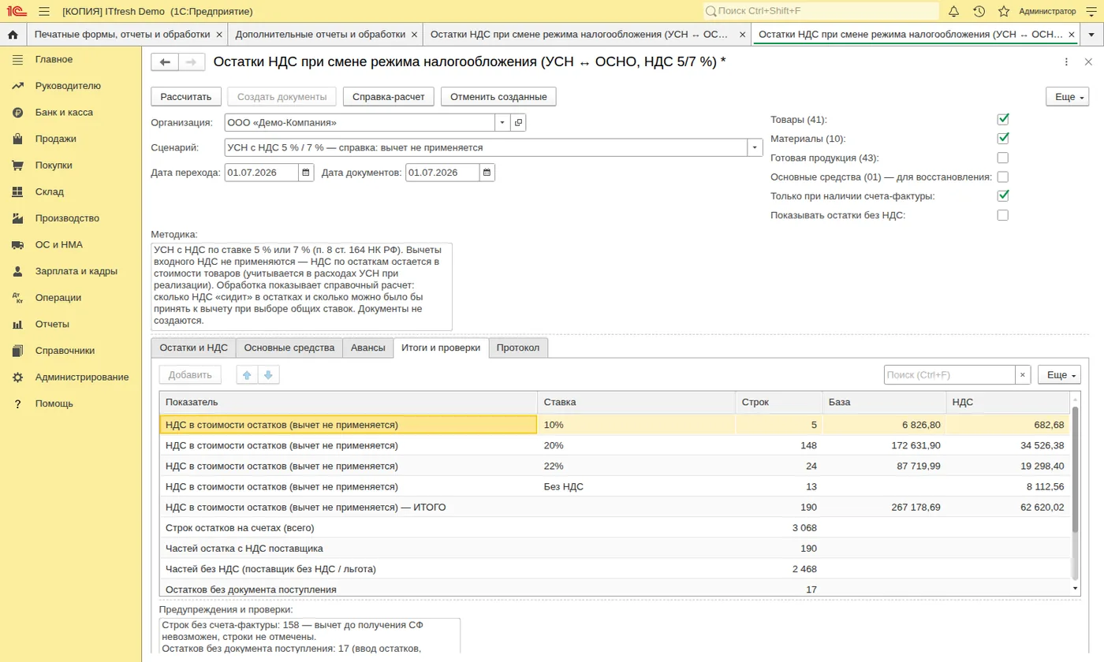This screenshot has width=1104, height=662.
Task: Switch to the Остатки и НДС tab
Action: (193, 348)
